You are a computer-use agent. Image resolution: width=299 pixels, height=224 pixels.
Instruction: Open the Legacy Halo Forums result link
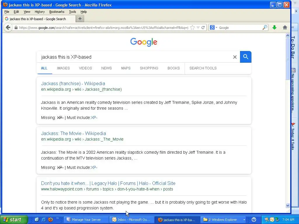click(108, 183)
